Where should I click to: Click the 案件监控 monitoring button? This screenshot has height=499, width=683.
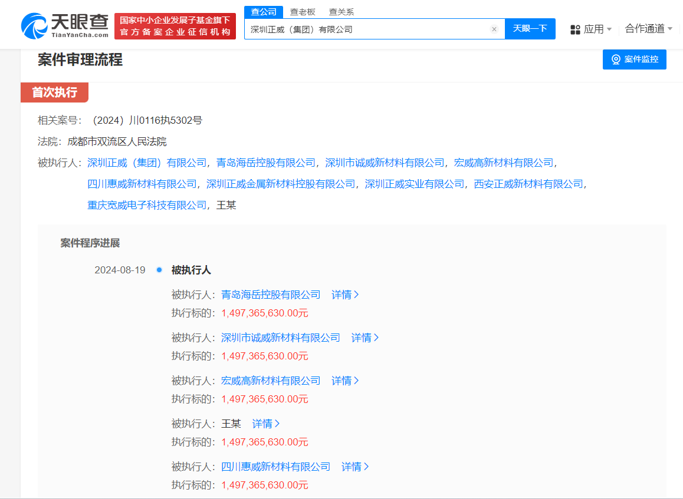(634, 60)
